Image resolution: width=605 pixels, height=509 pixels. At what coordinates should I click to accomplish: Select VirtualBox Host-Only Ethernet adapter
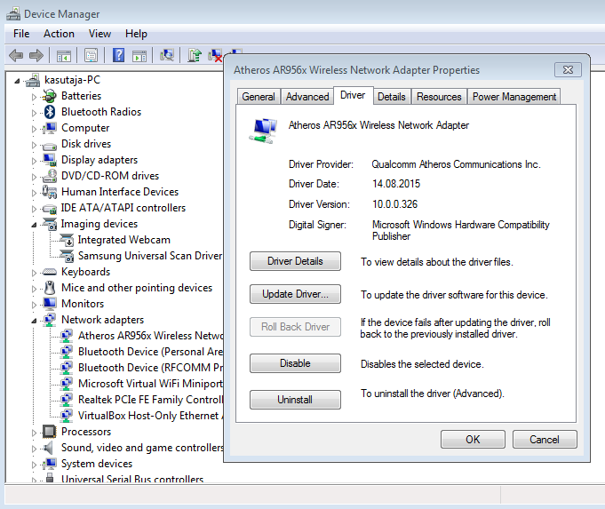coord(150,416)
